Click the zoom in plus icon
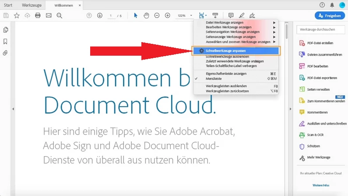 tap(168, 15)
